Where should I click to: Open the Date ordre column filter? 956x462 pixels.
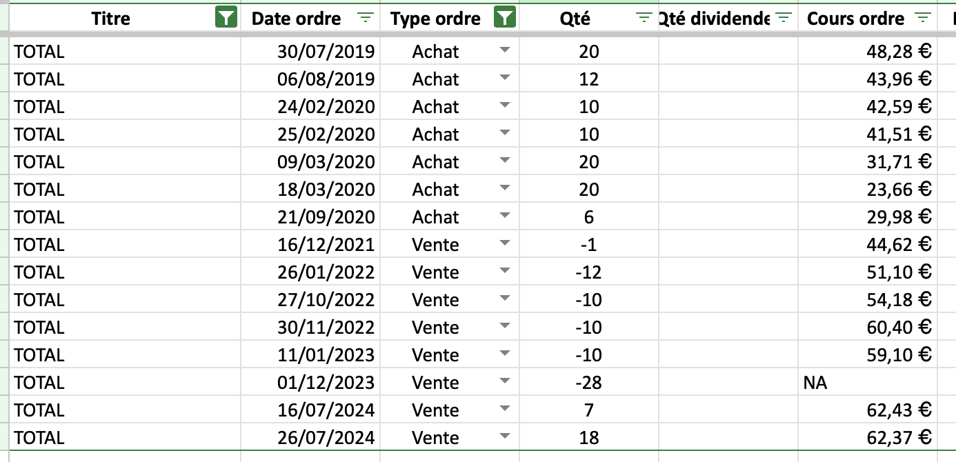point(366,19)
